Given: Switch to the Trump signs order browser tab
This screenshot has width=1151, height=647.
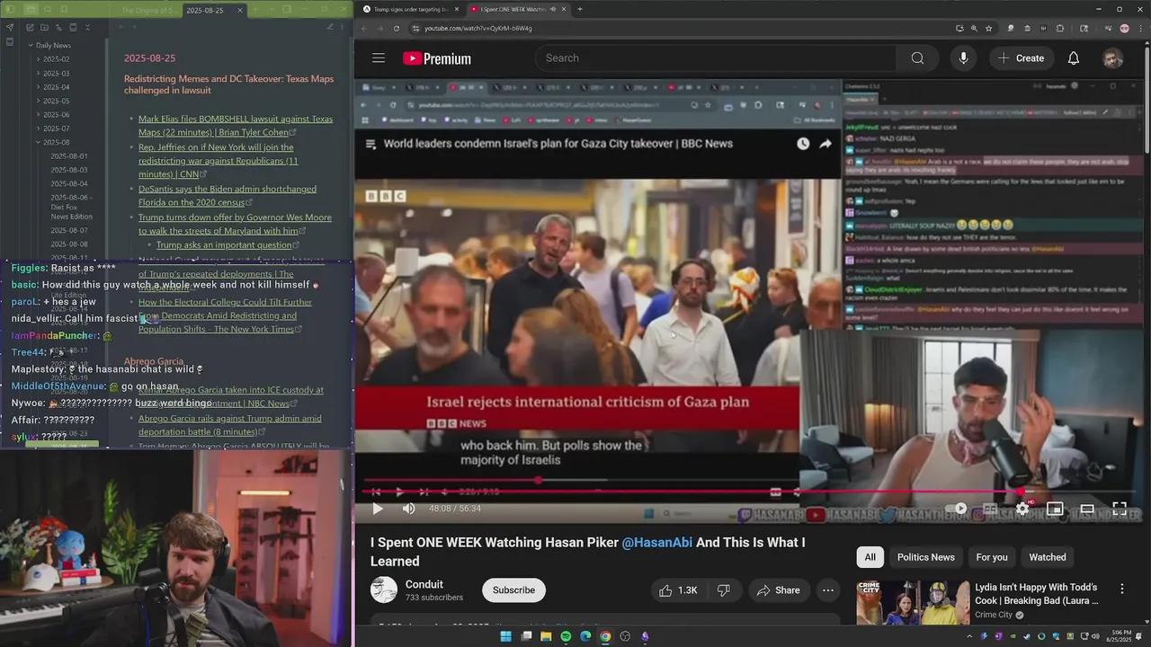Looking at the screenshot, I should pyautogui.click(x=409, y=9).
